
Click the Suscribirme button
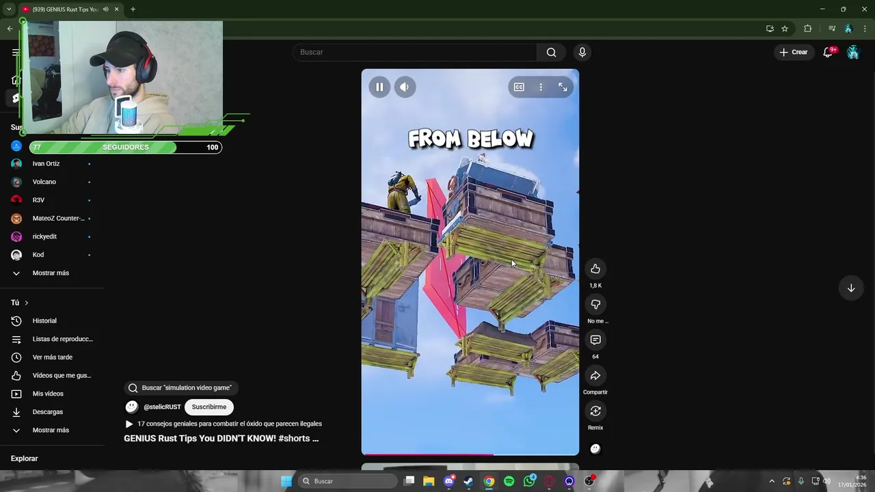tap(209, 407)
